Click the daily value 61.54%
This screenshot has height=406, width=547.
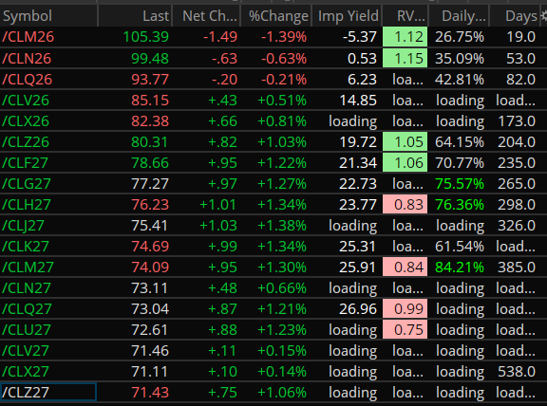[460, 247]
